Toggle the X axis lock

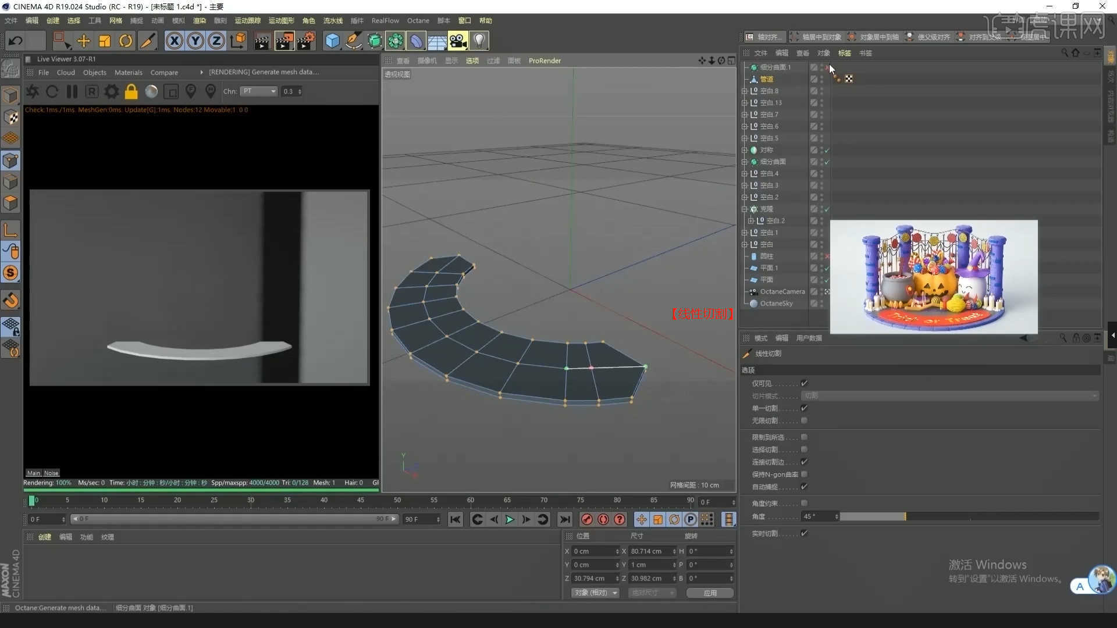[x=174, y=41]
